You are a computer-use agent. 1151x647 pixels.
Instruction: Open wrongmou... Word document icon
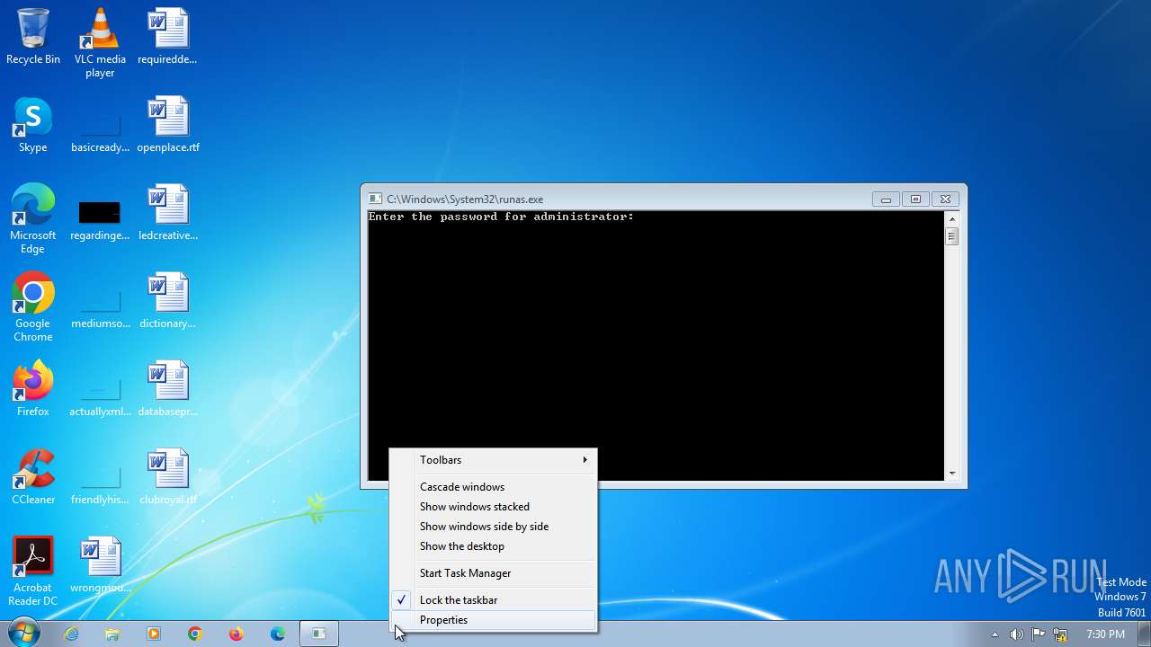[x=100, y=564]
